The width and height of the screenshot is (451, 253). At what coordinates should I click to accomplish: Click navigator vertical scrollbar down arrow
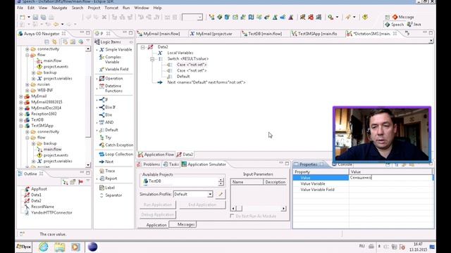pyautogui.click(x=88, y=165)
